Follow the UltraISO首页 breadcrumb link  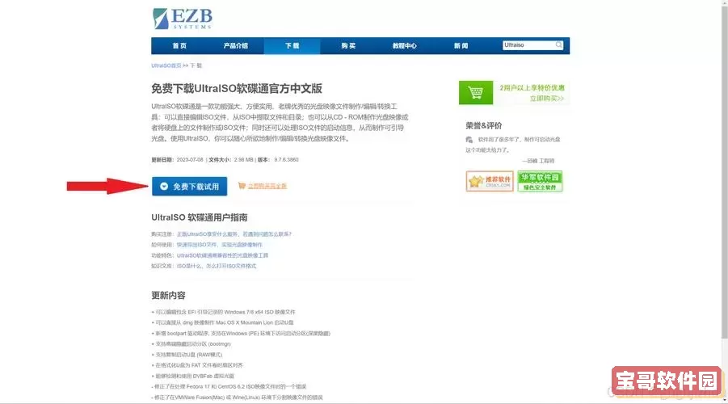click(x=166, y=65)
